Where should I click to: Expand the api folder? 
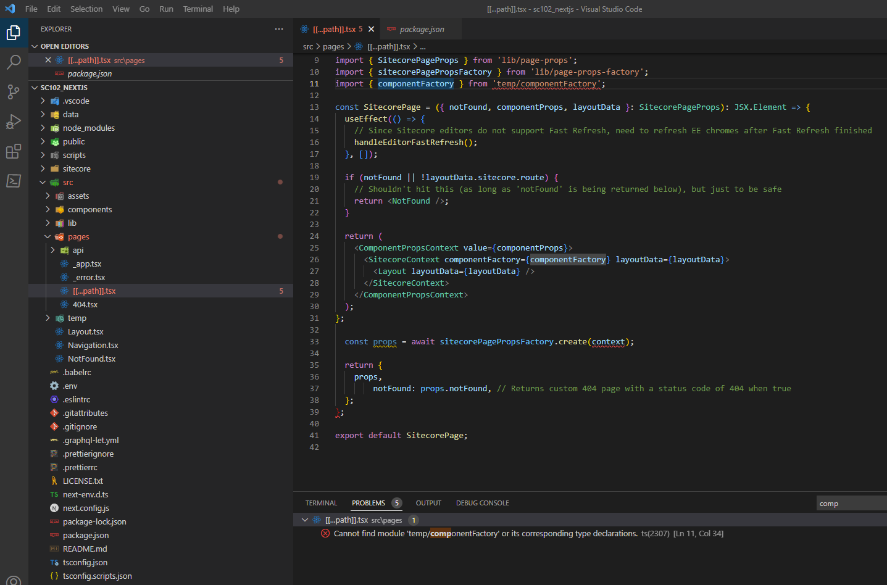point(160,250)
